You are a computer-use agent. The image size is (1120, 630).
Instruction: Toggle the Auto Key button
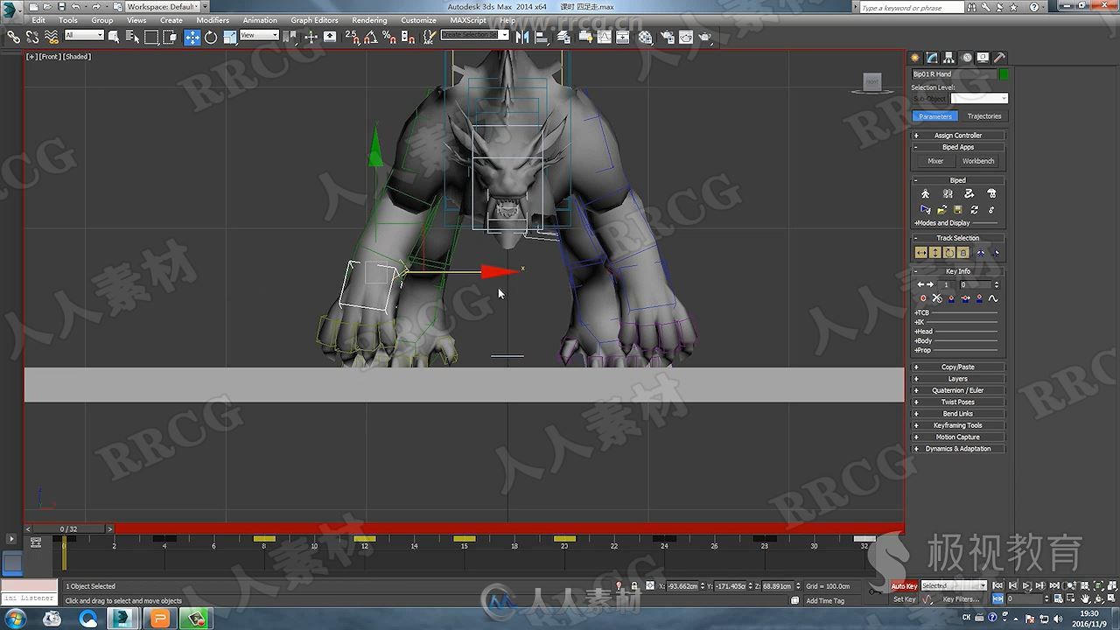click(x=904, y=586)
